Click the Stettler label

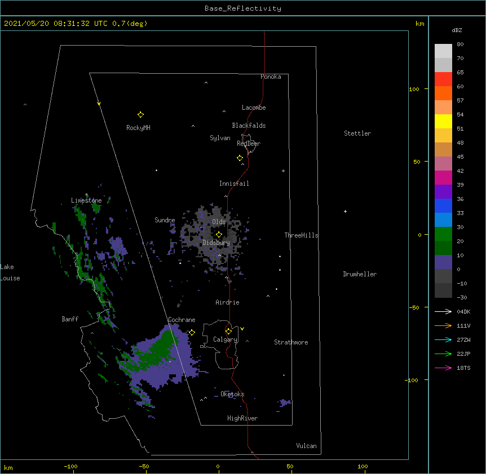coord(357,133)
